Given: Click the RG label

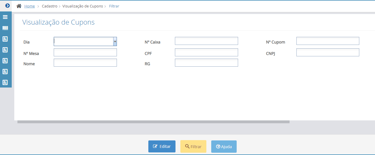Looking at the screenshot, I should 147,64.
